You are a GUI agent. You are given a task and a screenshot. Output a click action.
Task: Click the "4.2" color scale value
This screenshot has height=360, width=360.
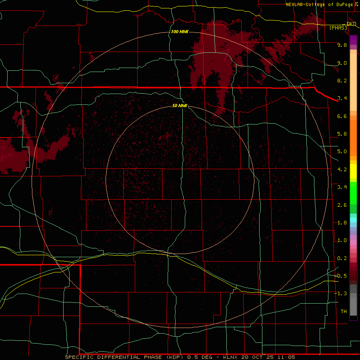(342, 170)
